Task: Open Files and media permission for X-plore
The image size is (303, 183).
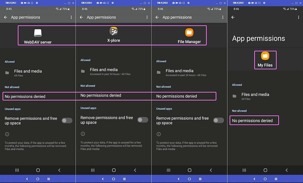Action: (x=114, y=71)
